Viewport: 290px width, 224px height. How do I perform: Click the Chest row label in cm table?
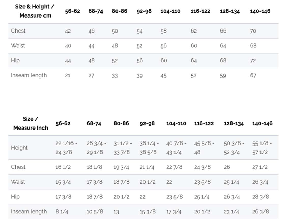(x=18, y=31)
